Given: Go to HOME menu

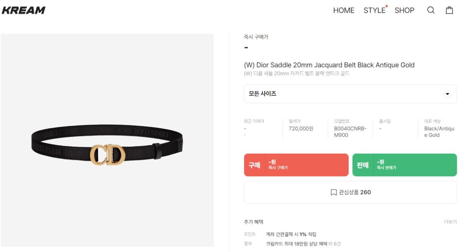Looking at the screenshot, I should 344,10.
